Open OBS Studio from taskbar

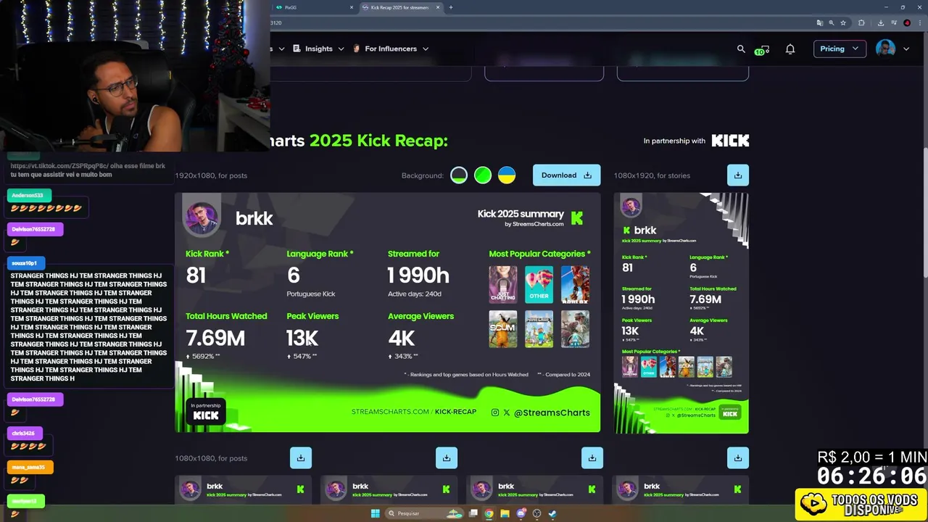pyautogui.click(x=536, y=513)
